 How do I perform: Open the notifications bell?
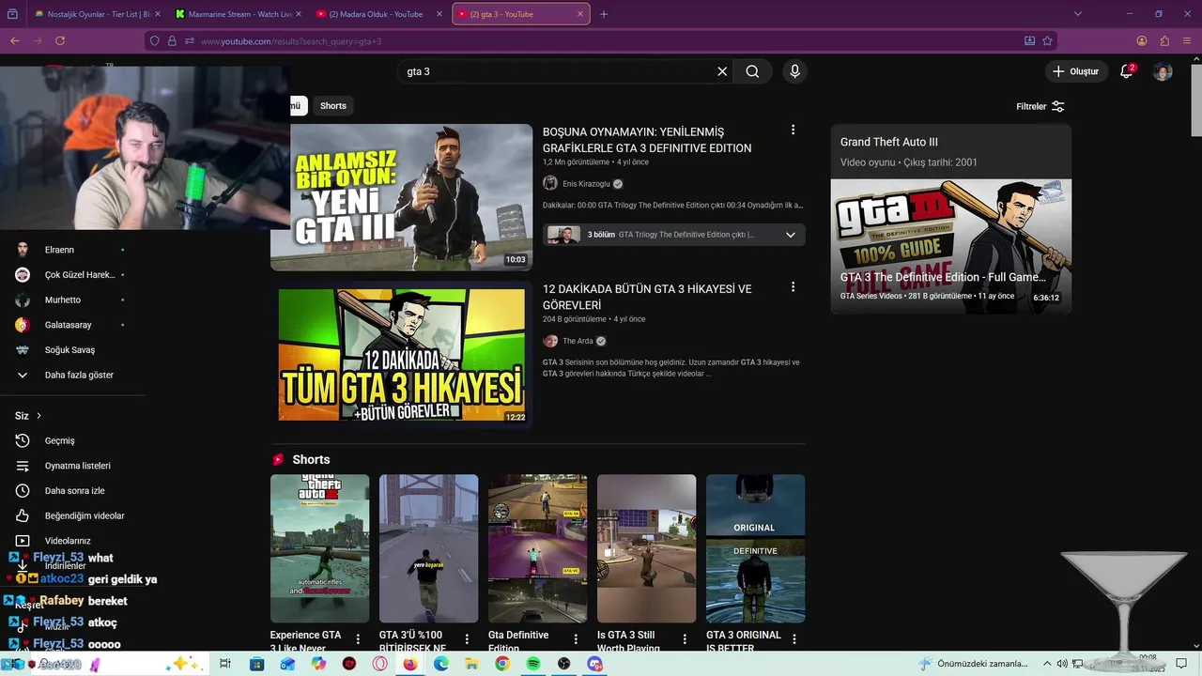[x=1126, y=71]
